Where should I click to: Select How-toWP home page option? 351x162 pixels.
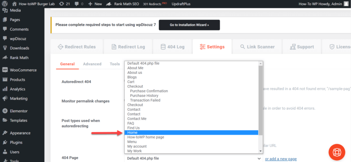191,137
